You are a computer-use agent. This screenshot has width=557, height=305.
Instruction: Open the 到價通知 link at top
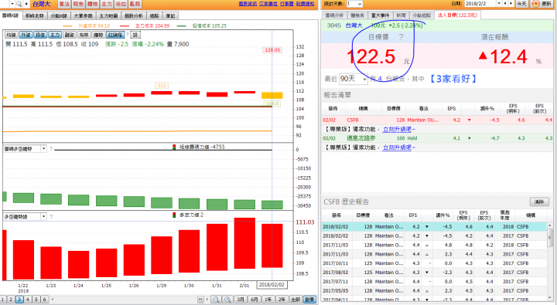click(x=305, y=4)
